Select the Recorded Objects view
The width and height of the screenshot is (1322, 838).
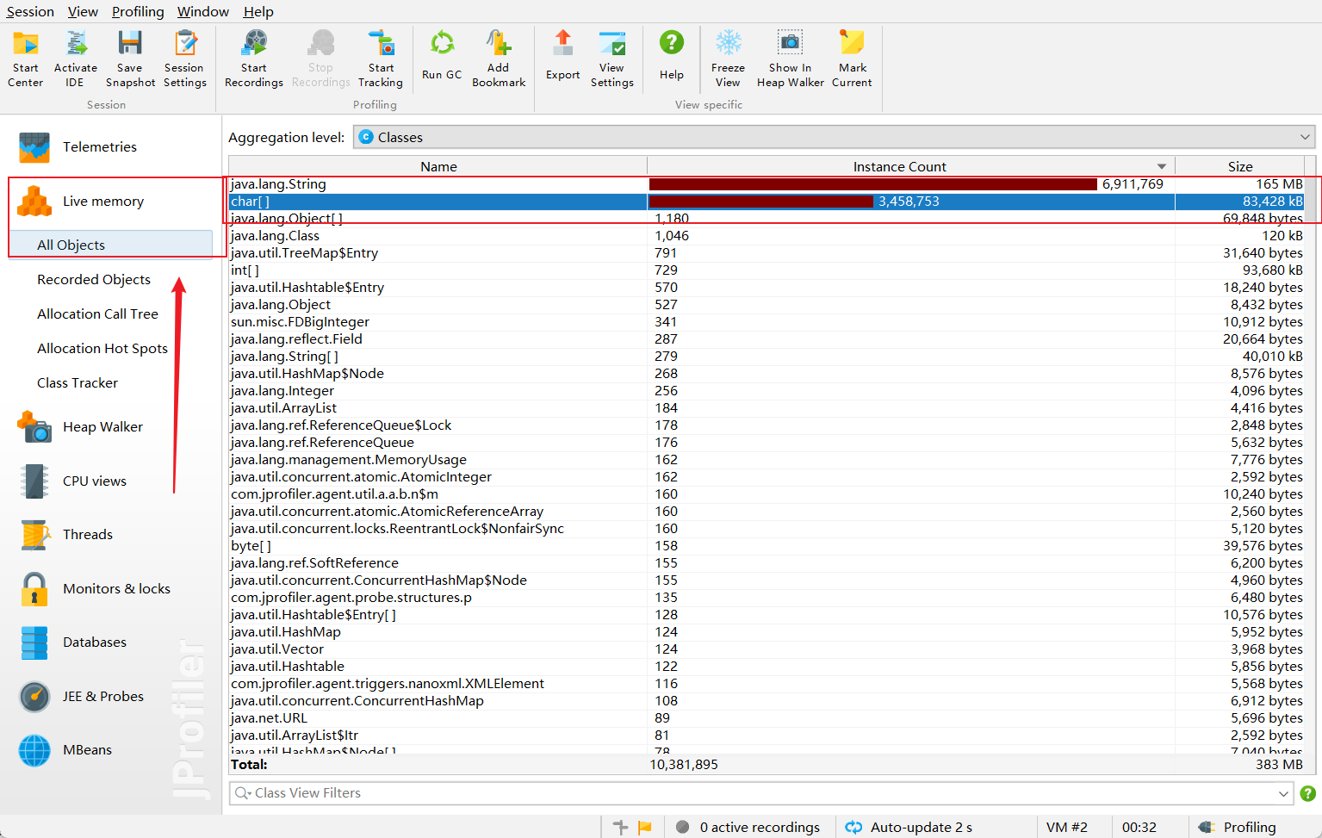94,280
